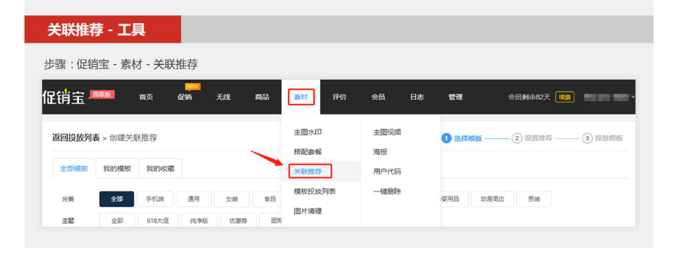This screenshot has width=678, height=258.
Task: Select 关联推荐 from the dropdown menu
Action: 308,172
